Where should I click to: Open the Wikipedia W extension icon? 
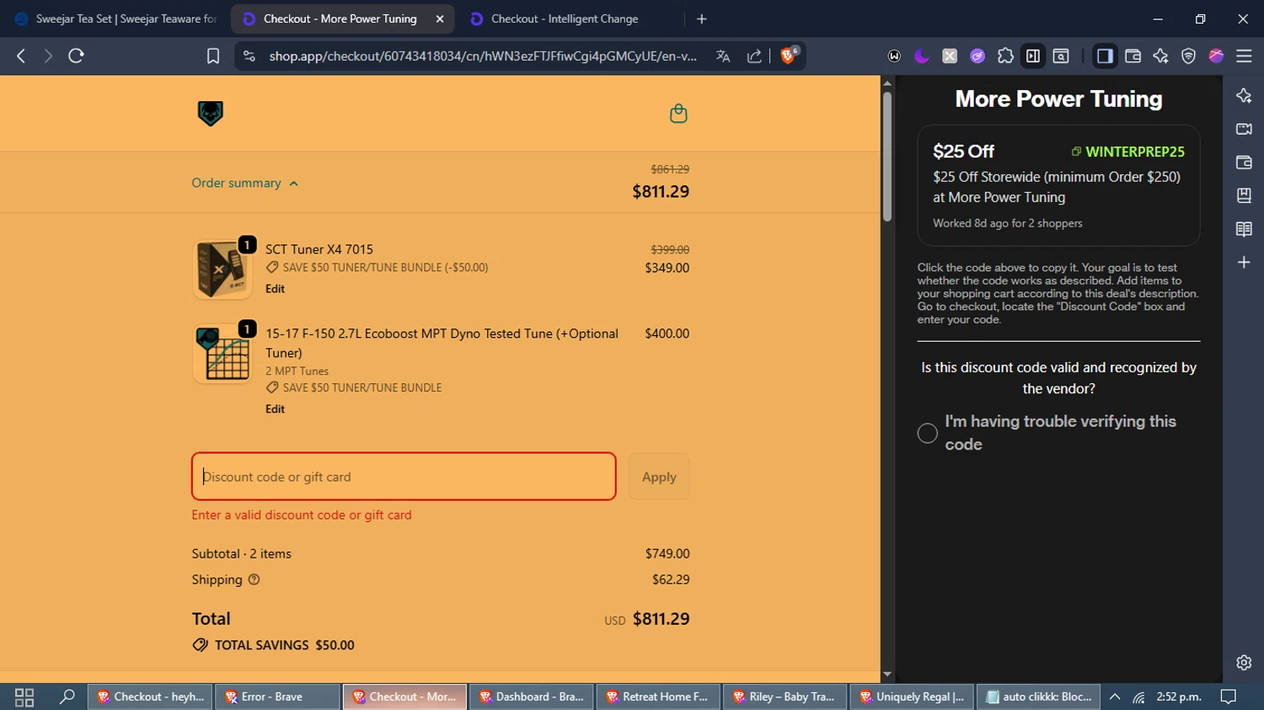click(894, 56)
